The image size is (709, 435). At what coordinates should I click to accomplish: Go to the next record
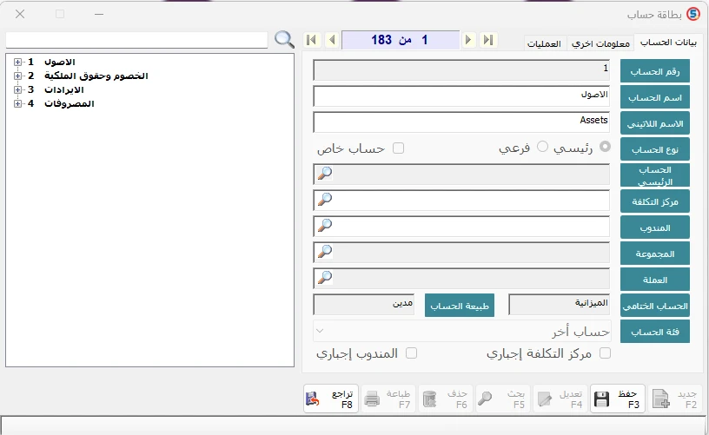(x=468, y=40)
